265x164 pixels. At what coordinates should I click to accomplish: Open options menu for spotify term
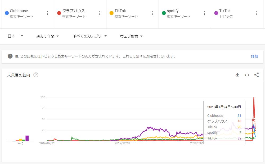pyautogui.click(x=204, y=13)
